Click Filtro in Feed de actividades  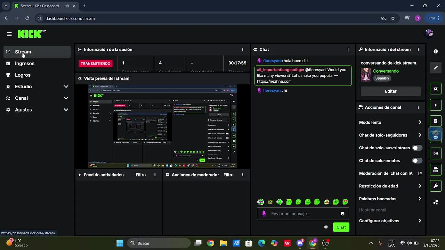141,175
